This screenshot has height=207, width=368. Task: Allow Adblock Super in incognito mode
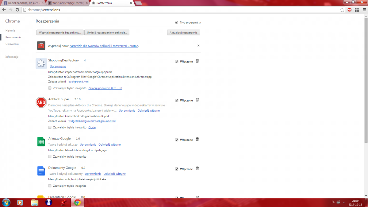[x=50, y=127]
